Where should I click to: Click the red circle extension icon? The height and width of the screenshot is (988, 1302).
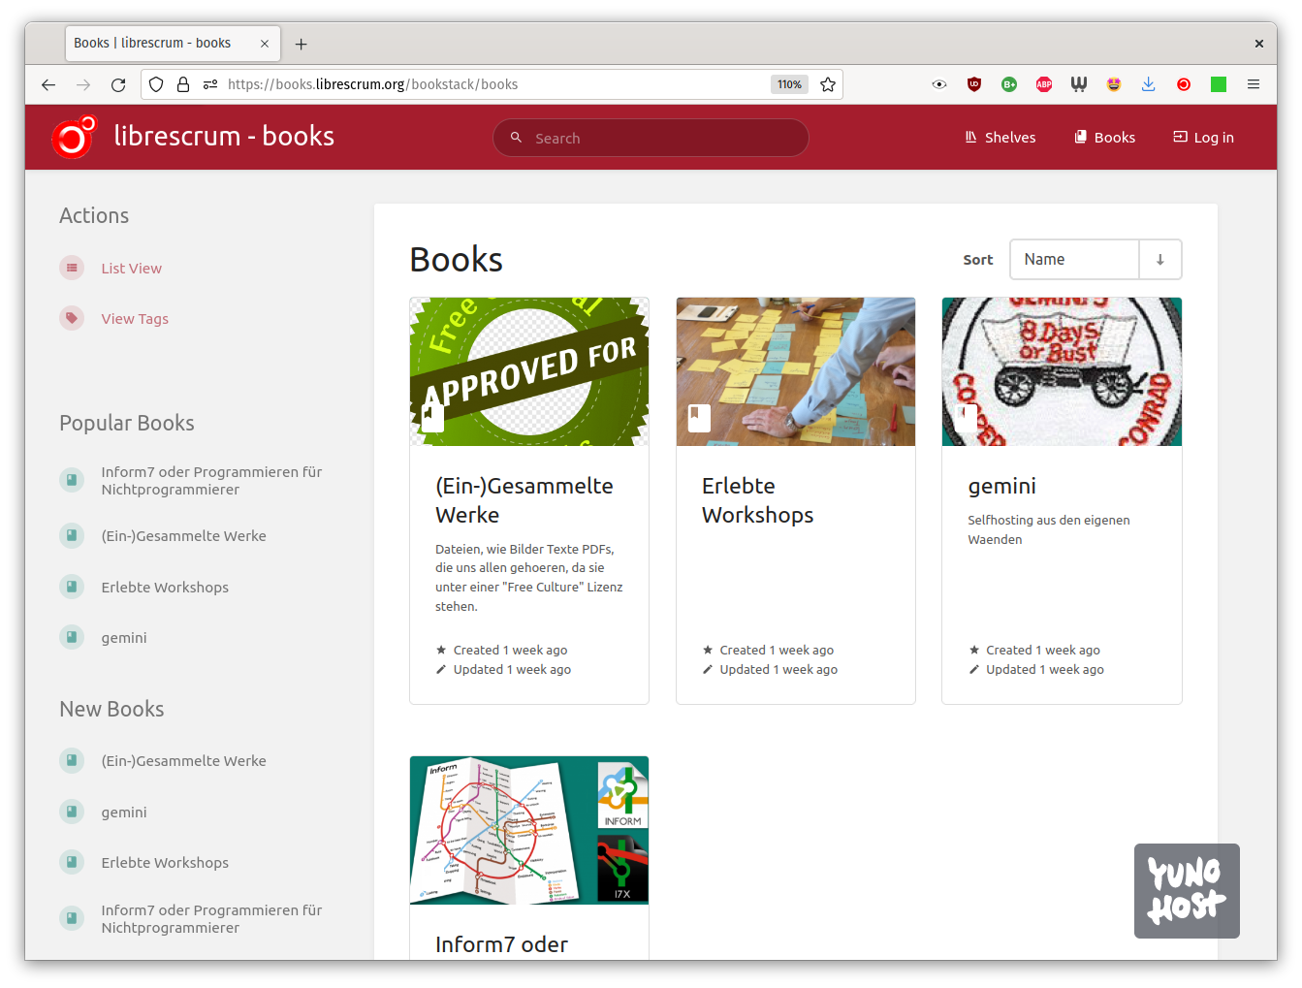tap(1184, 84)
